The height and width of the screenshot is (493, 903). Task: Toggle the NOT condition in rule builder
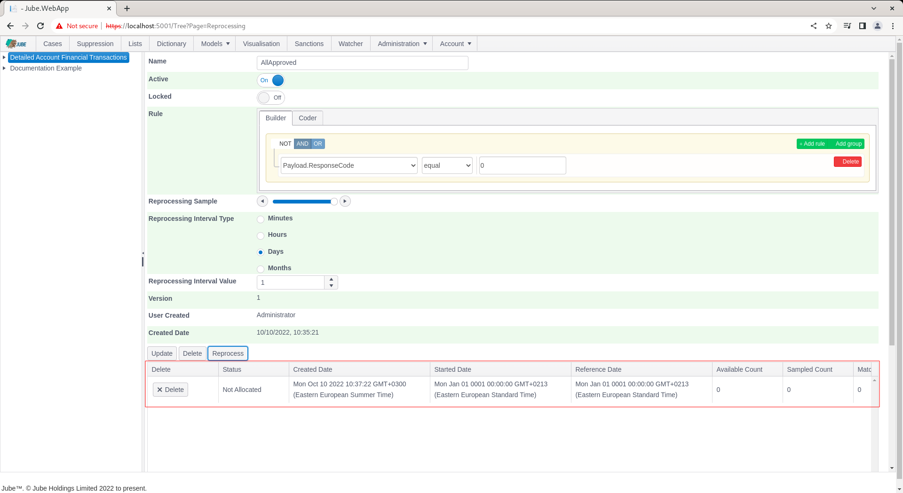[x=285, y=144]
